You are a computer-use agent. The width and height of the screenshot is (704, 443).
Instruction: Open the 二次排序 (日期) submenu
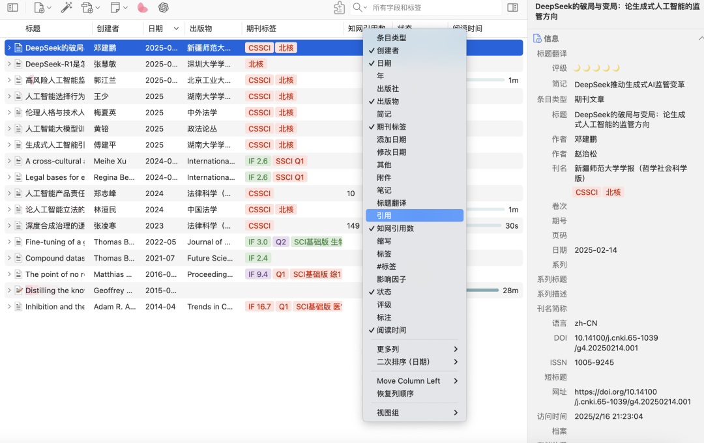click(x=415, y=362)
